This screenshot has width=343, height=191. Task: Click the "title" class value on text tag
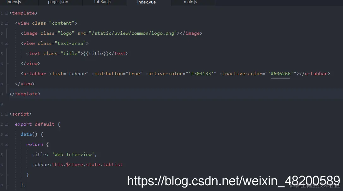pos(70,53)
